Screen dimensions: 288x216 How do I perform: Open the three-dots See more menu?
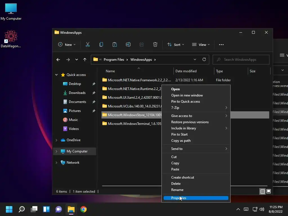(221, 45)
